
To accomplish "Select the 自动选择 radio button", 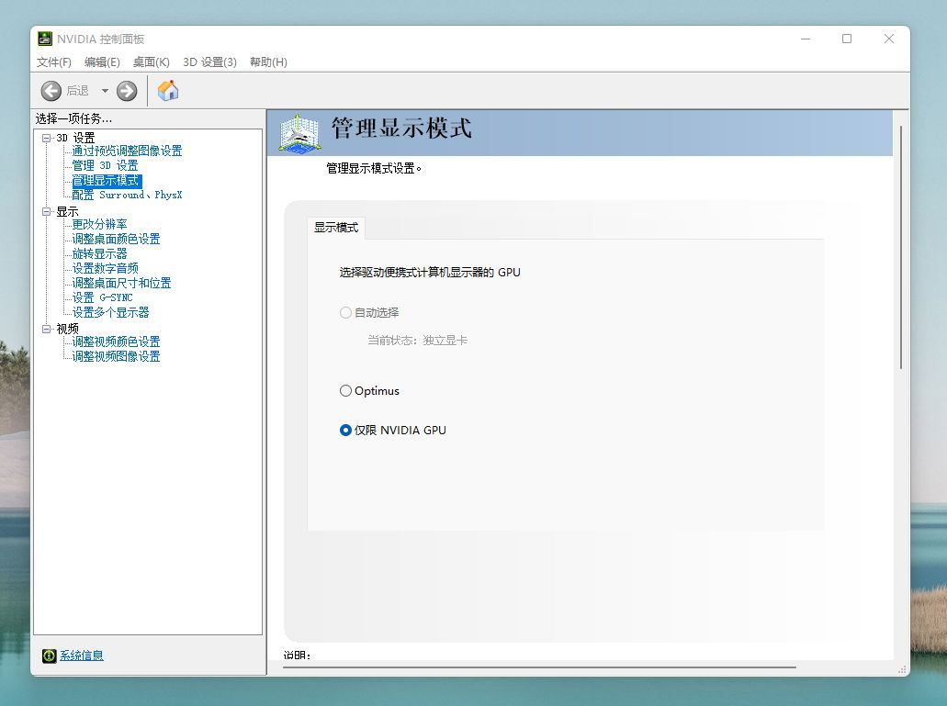I will pos(344,312).
